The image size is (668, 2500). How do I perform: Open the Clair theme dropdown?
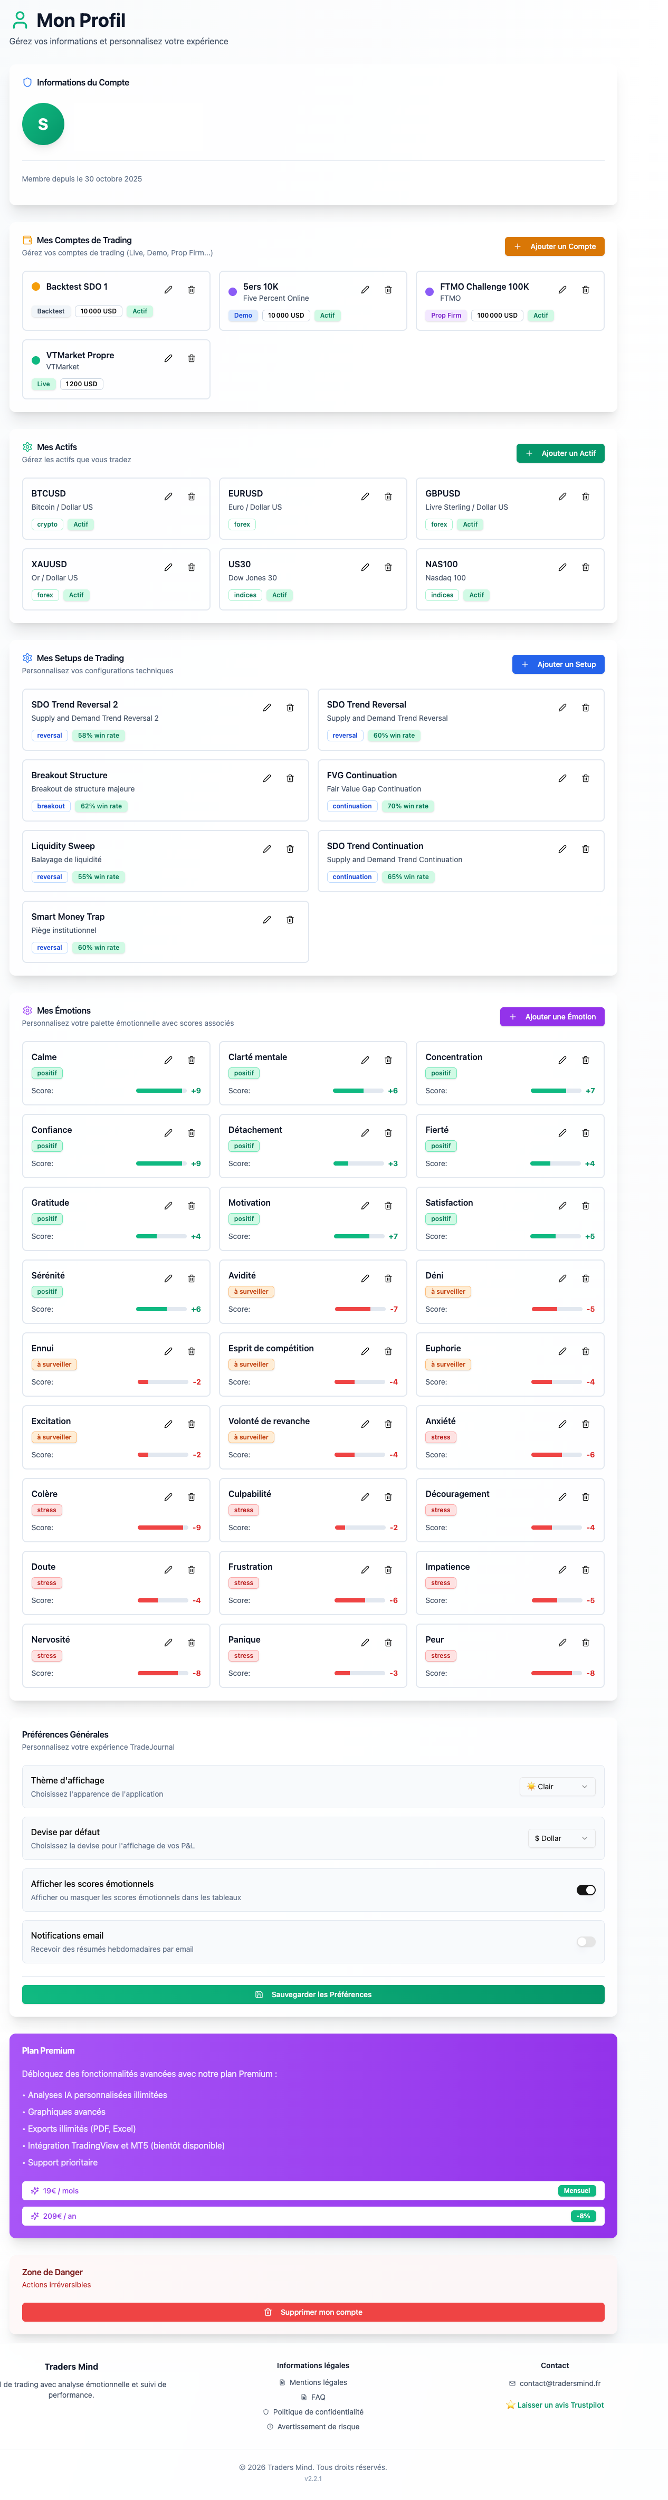click(557, 1786)
